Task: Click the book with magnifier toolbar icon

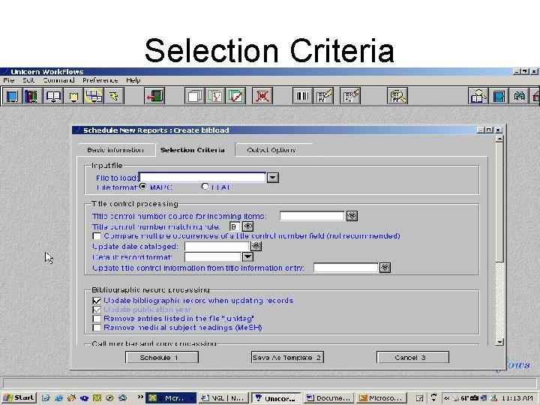Action: point(478,96)
